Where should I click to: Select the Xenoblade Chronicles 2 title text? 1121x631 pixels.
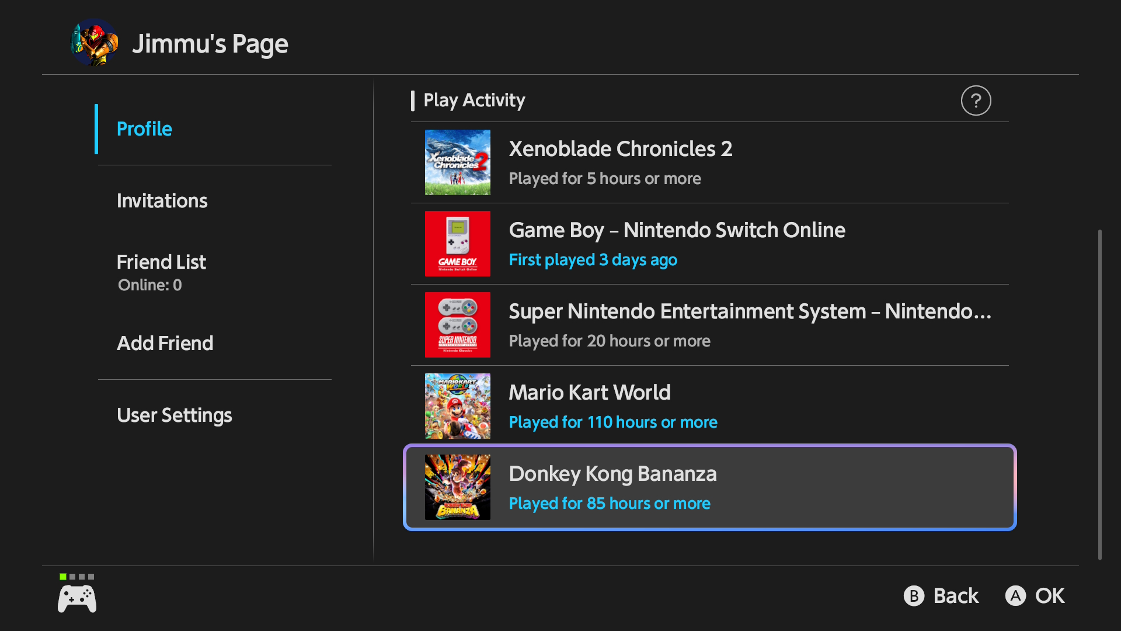coord(620,149)
